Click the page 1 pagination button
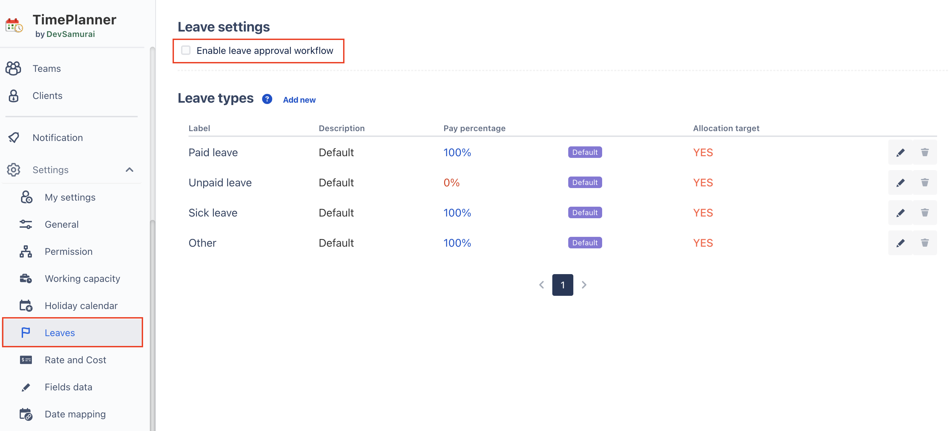 pyautogui.click(x=562, y=285)
